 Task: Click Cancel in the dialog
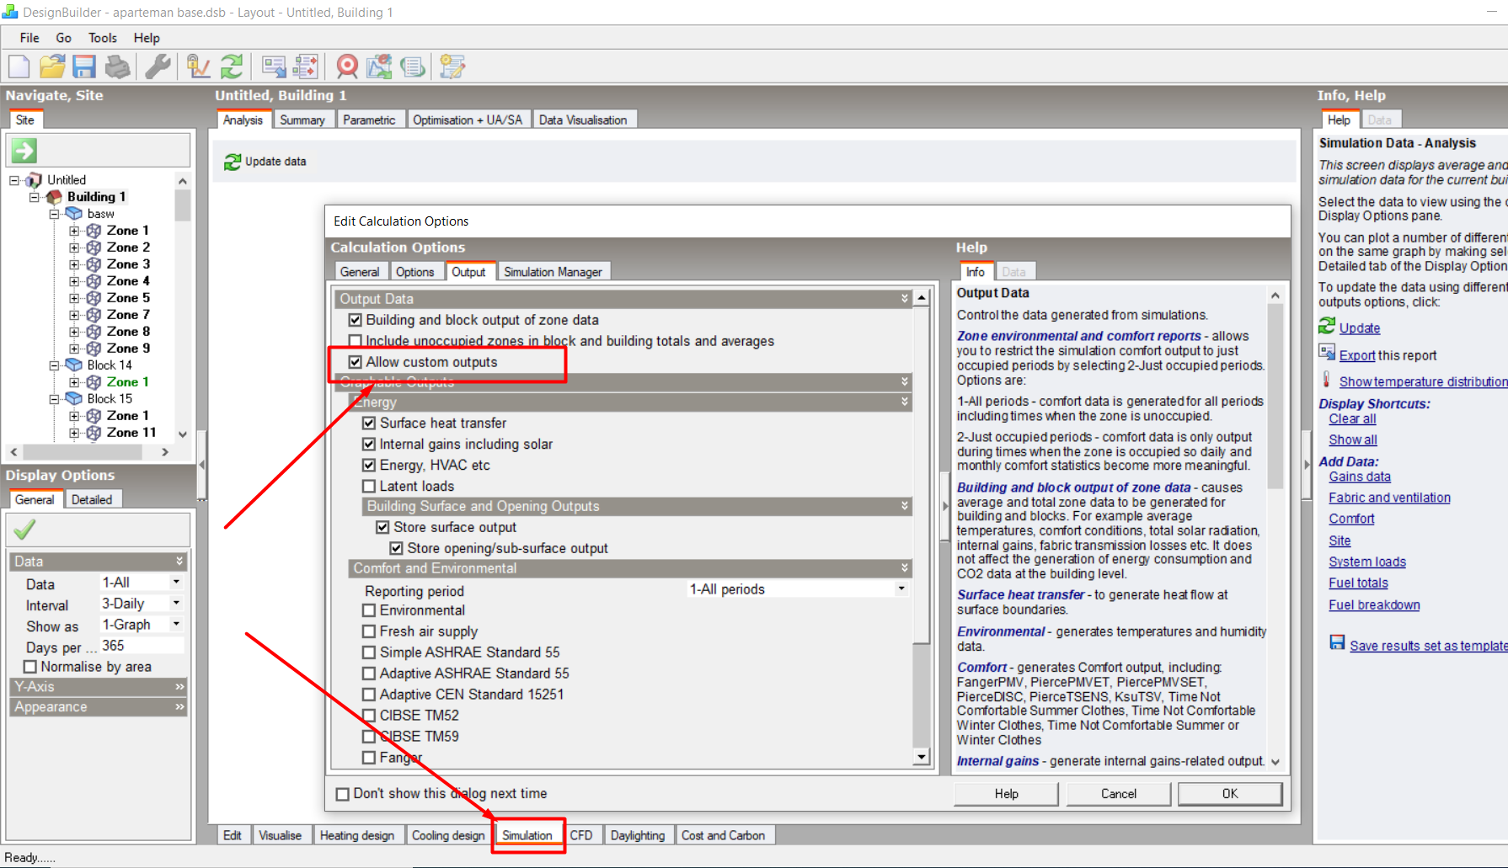click(x=1119, y=794)
